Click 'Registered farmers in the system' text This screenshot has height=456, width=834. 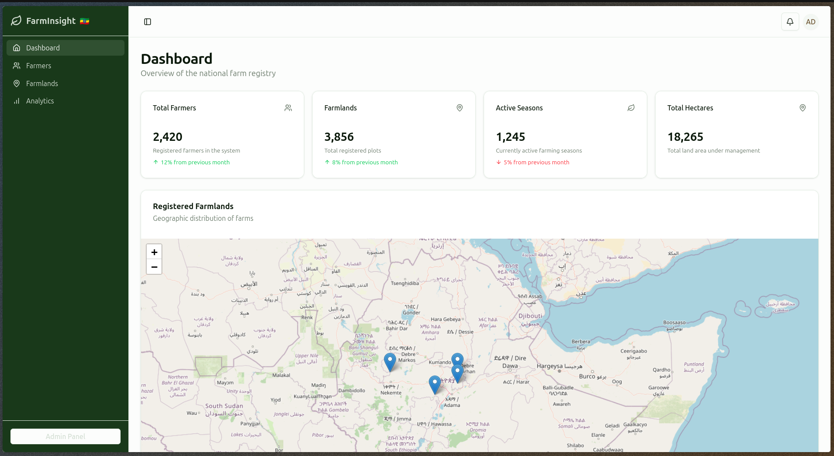coord(196,150)
